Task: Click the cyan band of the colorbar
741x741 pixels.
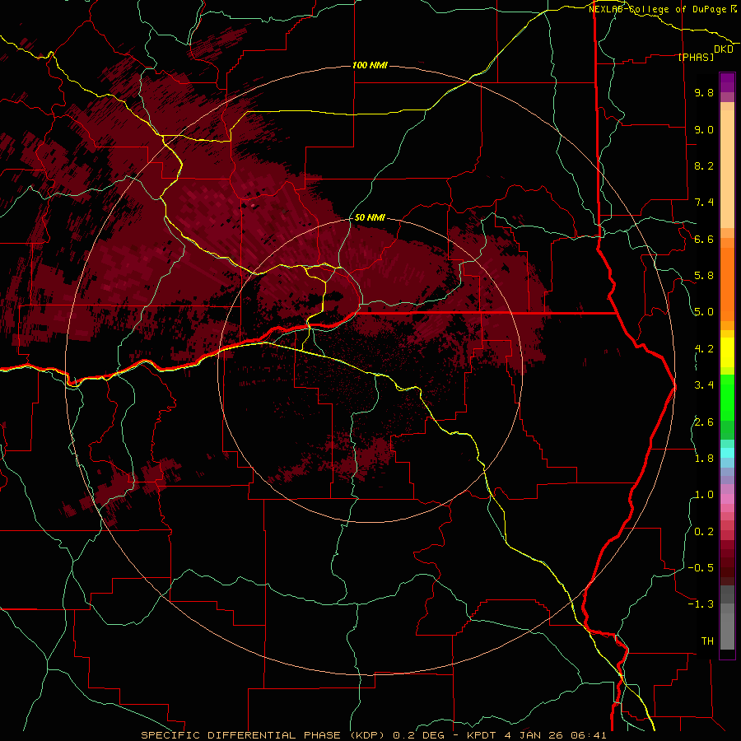Action: click(727, 453)
